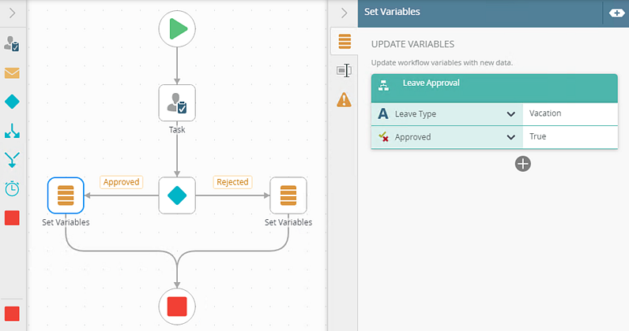629x331 pixels.
Task: Open the Update Variables tab
Action: pos(344,41)
